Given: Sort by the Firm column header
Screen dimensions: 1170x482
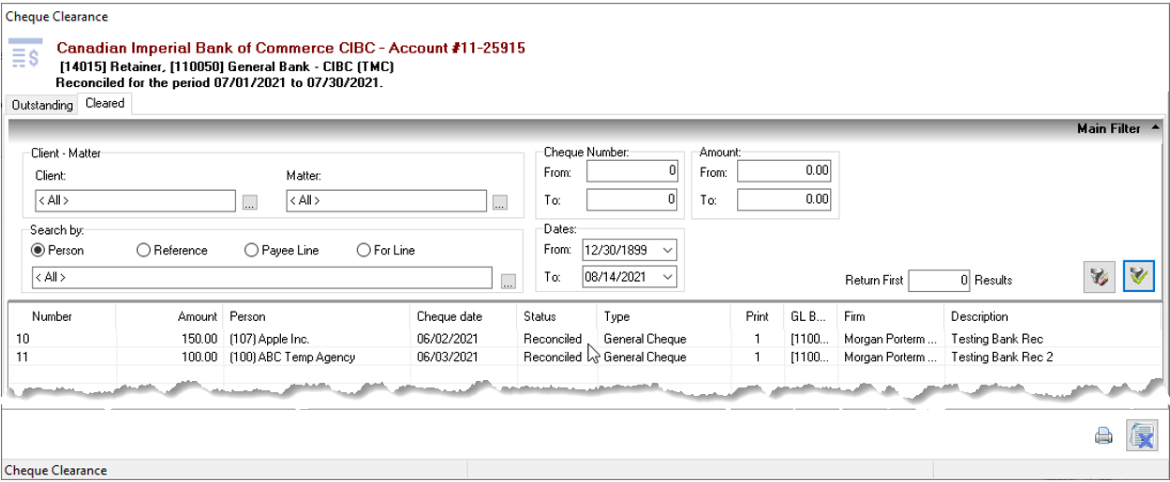Looking at the screenshot, I should tap(891, 316).
